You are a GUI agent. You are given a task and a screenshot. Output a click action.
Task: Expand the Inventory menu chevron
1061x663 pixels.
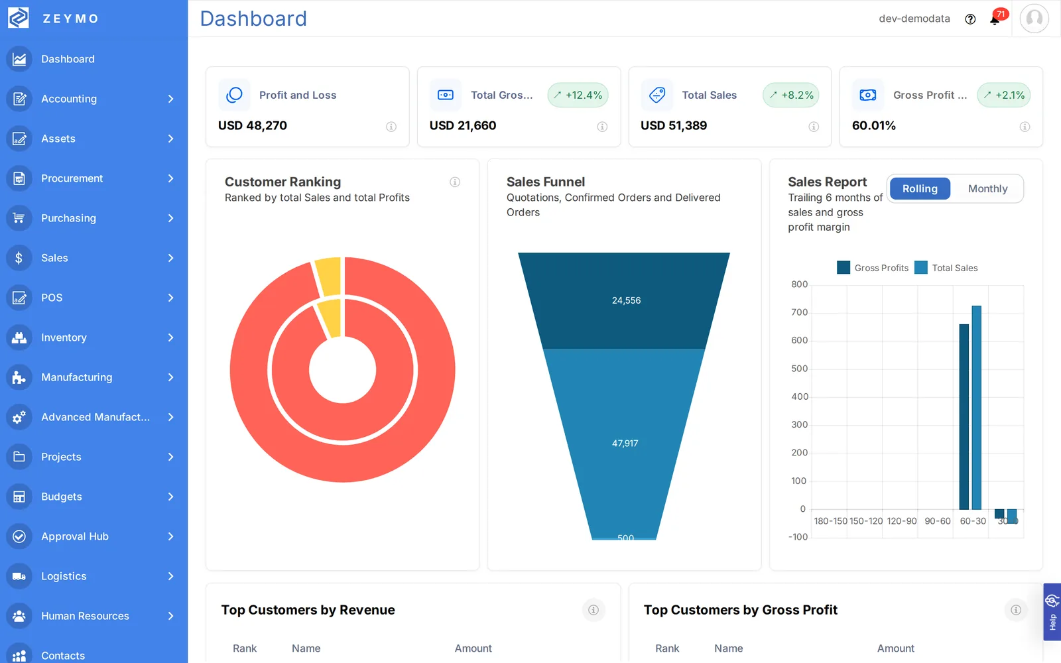[x=170, y=337]
